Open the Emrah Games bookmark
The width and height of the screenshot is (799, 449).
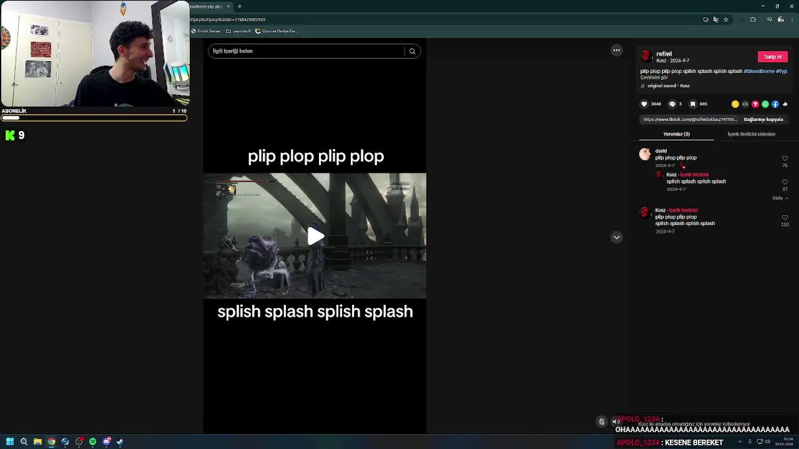click(x=206, y=31)
